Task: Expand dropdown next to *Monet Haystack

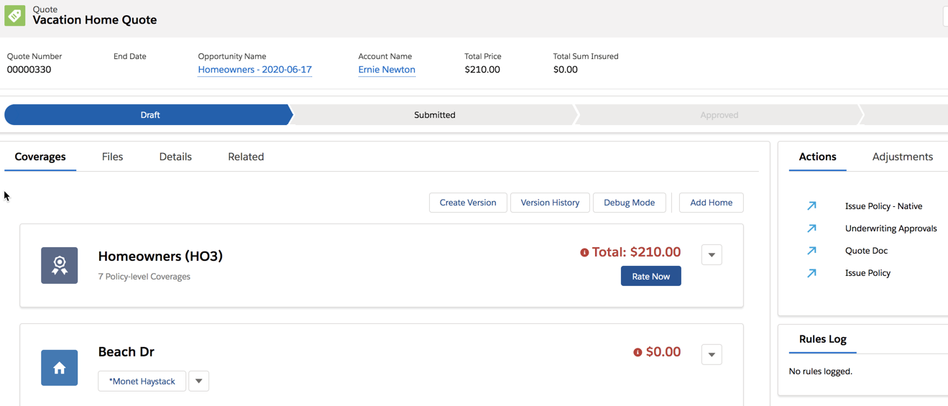Action: pyautogui.click(x=199, y=381)
